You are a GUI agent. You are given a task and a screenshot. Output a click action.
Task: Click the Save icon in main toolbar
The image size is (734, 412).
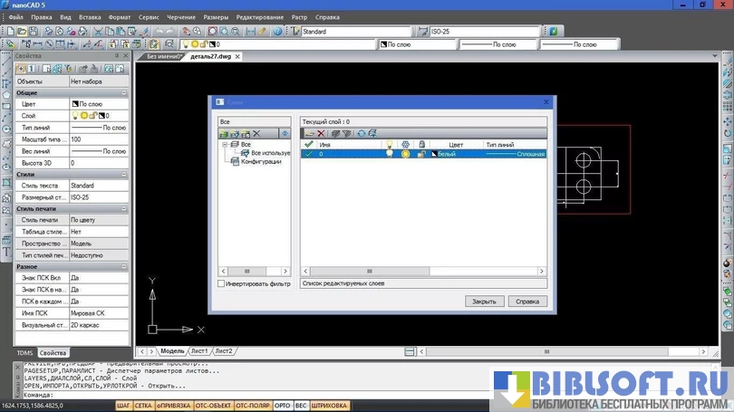[33, 32]
